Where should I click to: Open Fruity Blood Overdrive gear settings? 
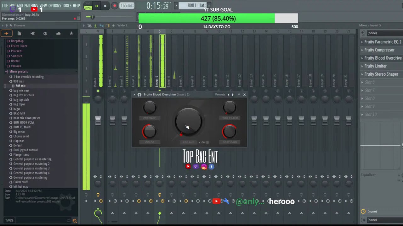pos(139,94)
